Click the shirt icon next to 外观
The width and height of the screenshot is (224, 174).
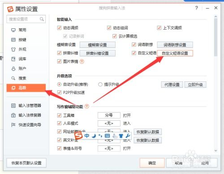point(13,49)
